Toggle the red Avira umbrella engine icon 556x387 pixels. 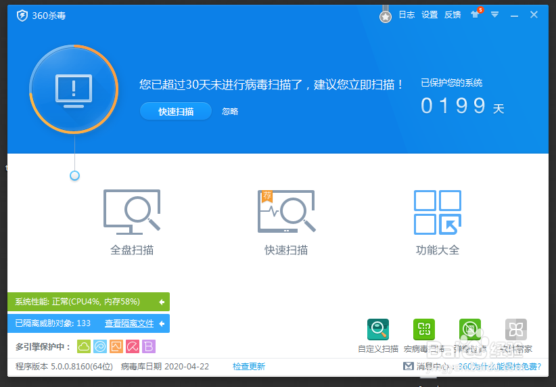(x=133, y=346)
